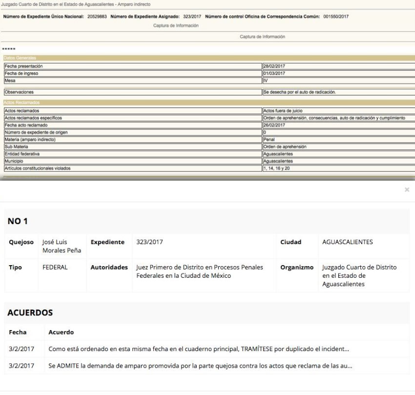Screen dimensions: 415x395
Task: Click the Juzgado Cuarto de Distrito page title
Action: (x=76, y=4)
